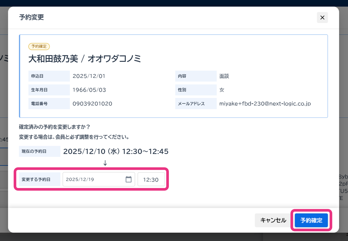Click the 変更する予約日 label
Viewport: 348px width, 241px height.
pos(36,180)
